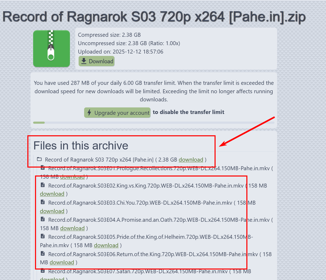Click the file icon for S03E07 Satan
The width and height of the screenshot is (326, 280).
tap(43, 271)
